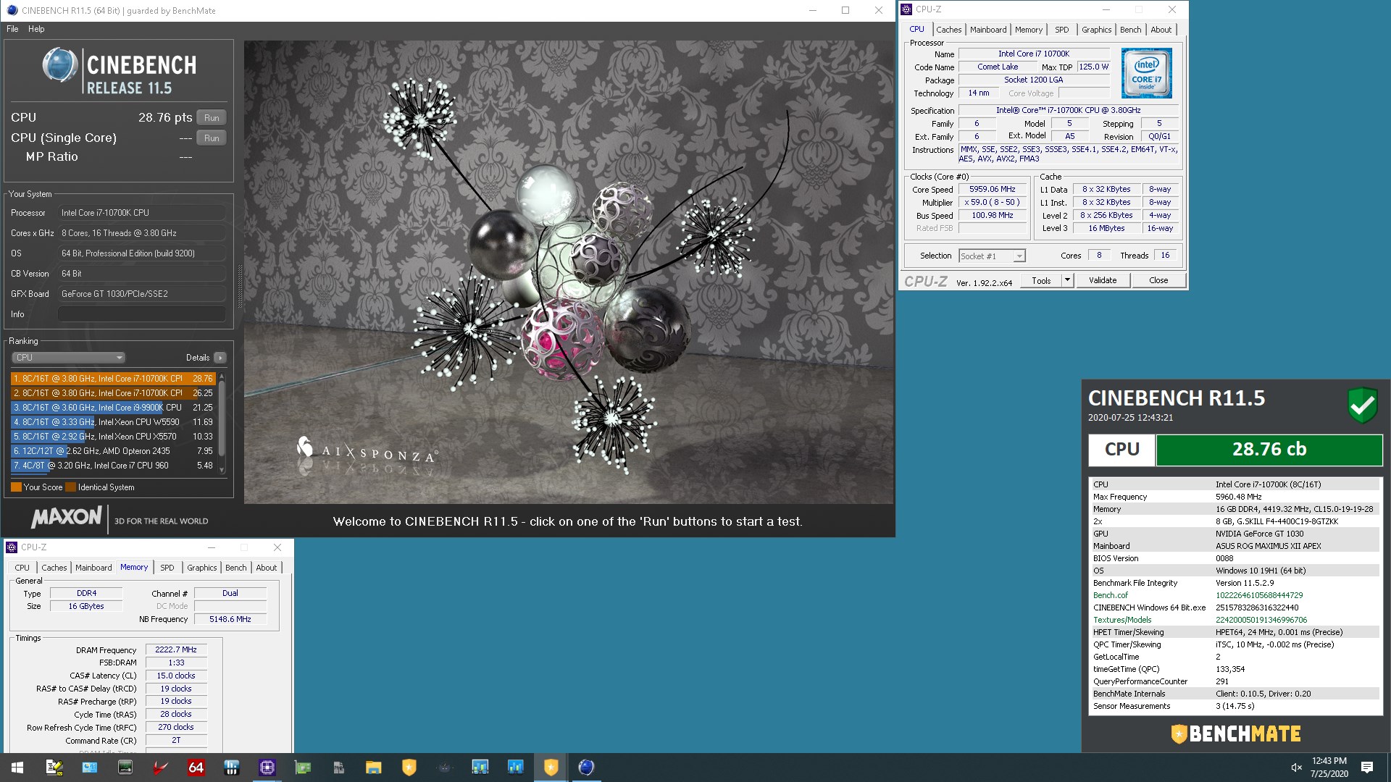Screen dimensions: 1391x782
Task: Click the Tools button in CPU-Z
Action: (x=1041, y=281)
